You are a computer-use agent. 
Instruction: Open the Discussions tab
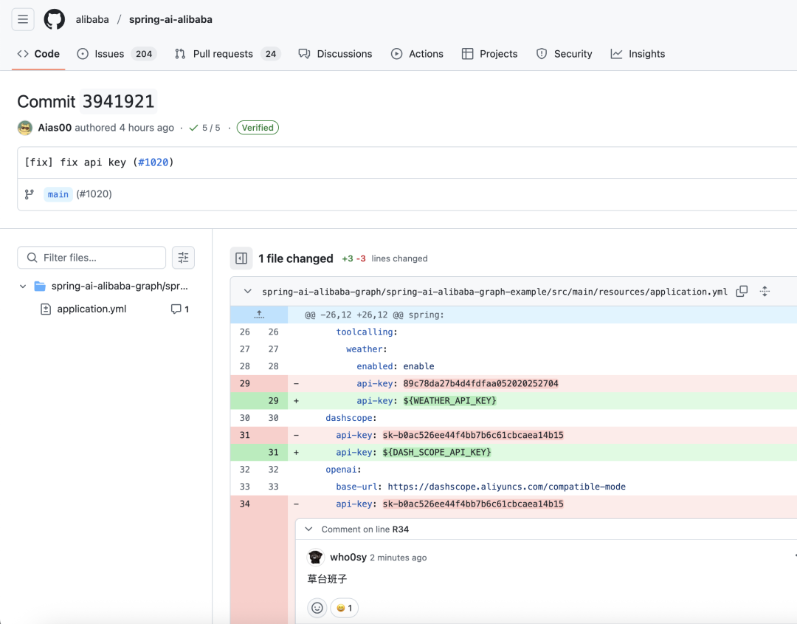(x=336, y=54)
